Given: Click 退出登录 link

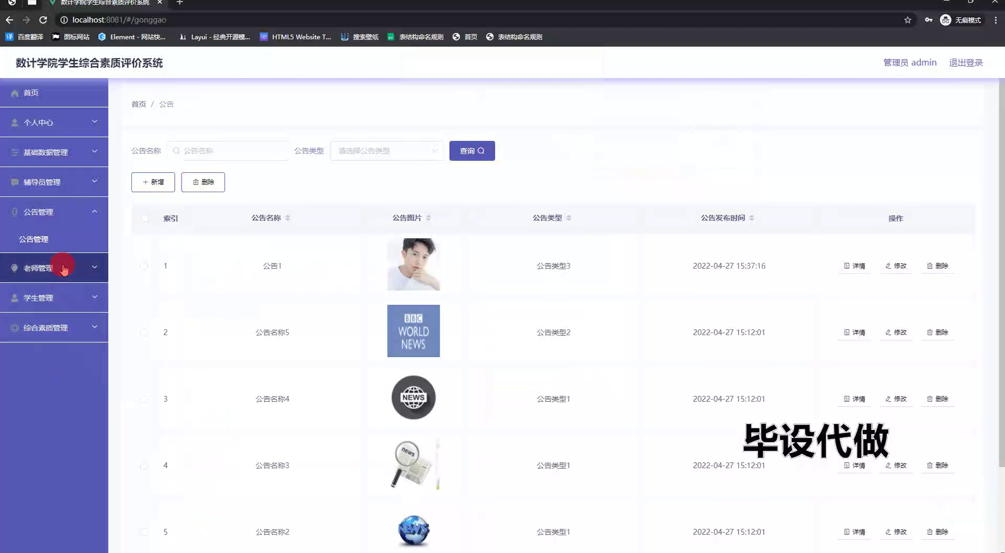Looking at the screenshot, I should point(966,63).
